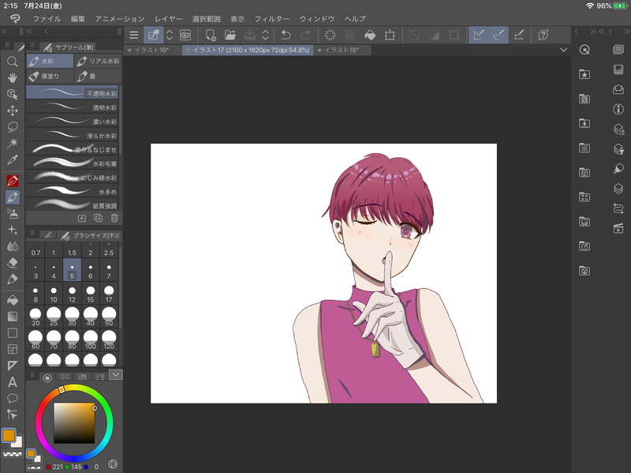The image size is (631, 473).
Task: Toggle Snap to Special Ruler
Action: click(498, 35)
